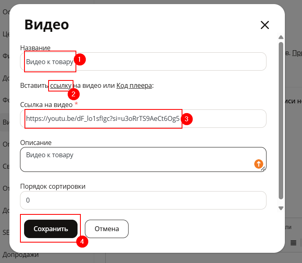The image size is (302, 263).
Task: Click the red annotation marker number 4
Action: pos(82,241)
